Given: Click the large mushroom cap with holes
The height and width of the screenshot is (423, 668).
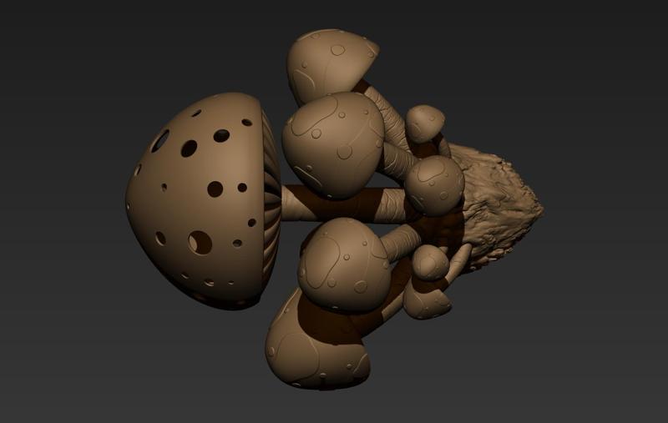Looking at the screenshot, I should 203,200.
